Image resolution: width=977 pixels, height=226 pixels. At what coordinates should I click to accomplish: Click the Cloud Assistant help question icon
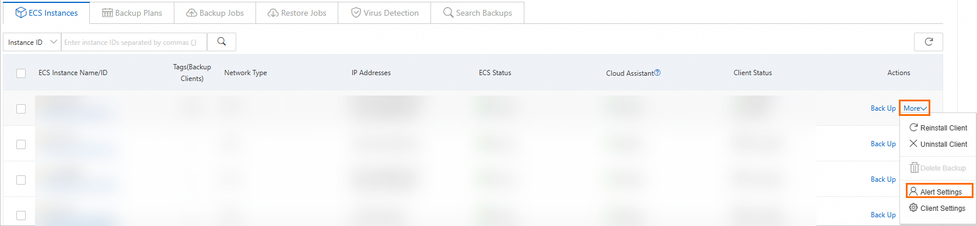point(657,73)
